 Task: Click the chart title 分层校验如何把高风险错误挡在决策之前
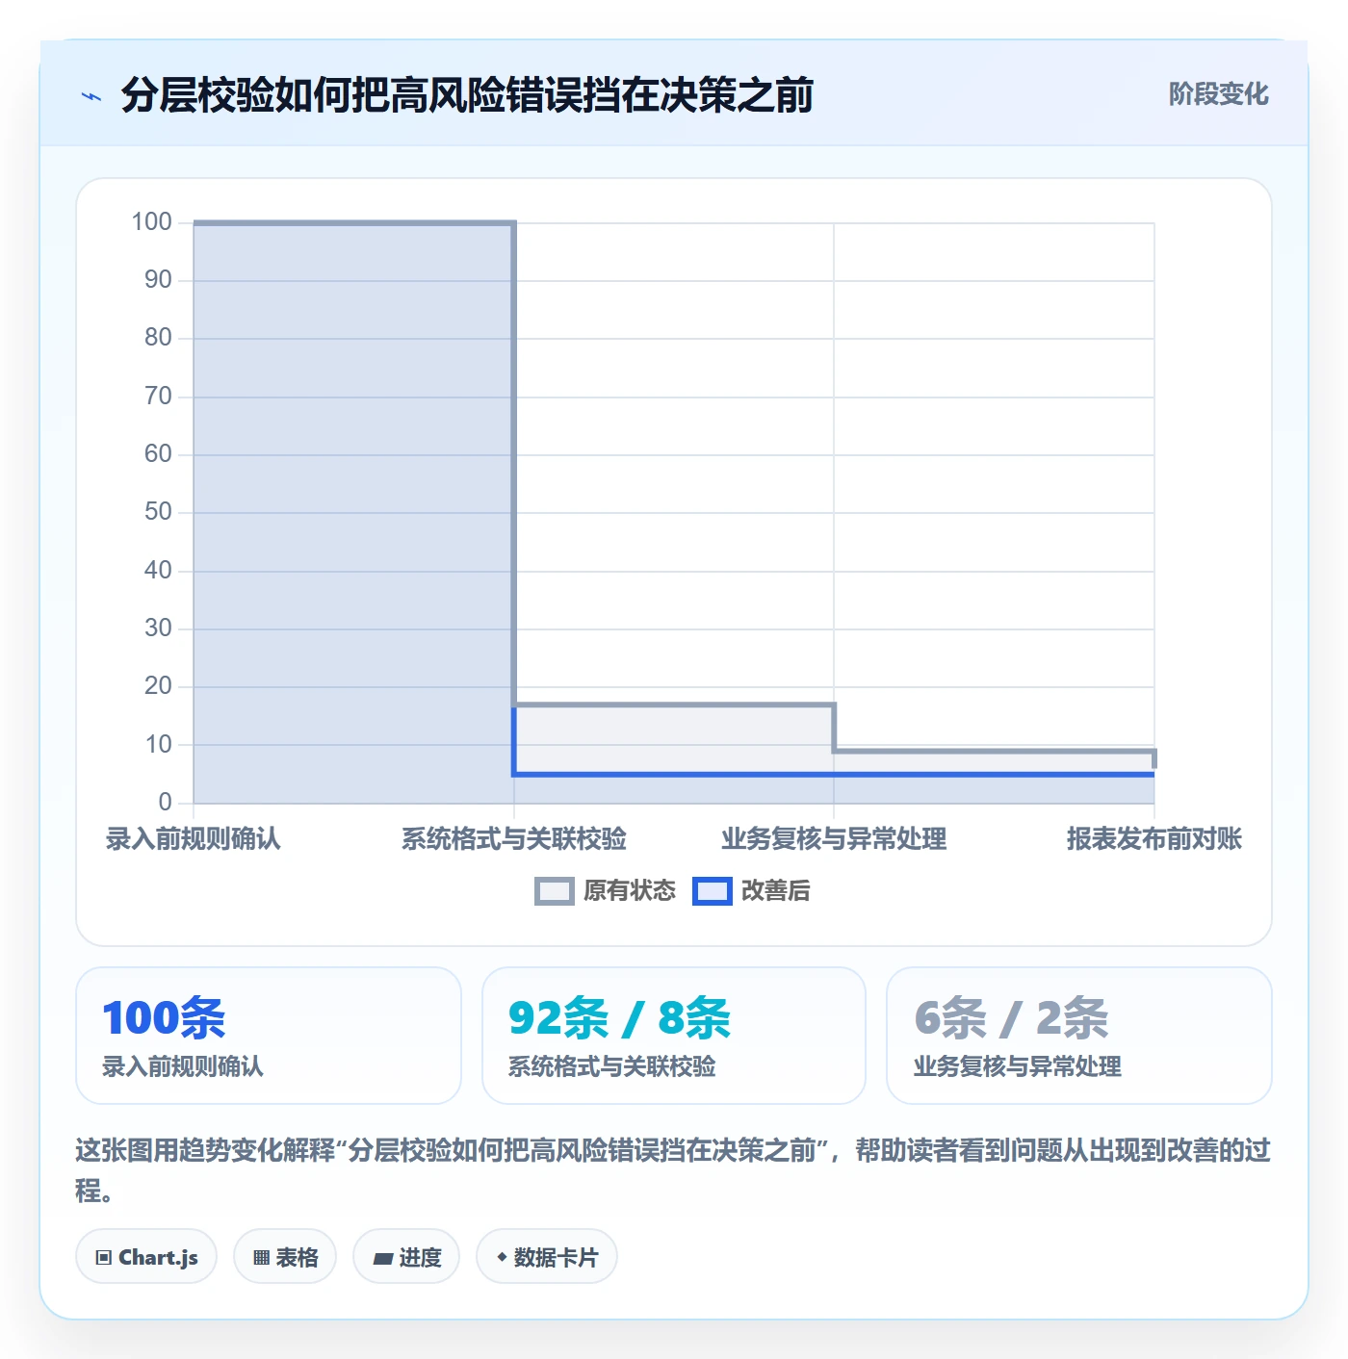[467, 96]
